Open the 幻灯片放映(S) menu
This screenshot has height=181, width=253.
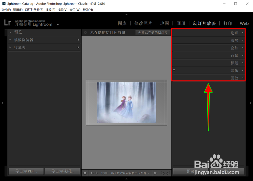pyautogui.click(x=34, y=10)
